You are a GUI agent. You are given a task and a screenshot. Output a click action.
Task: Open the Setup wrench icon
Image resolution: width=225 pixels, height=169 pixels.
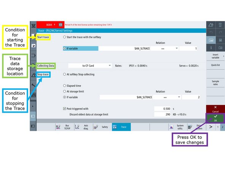pyautogui.click(x=33, y=85)
